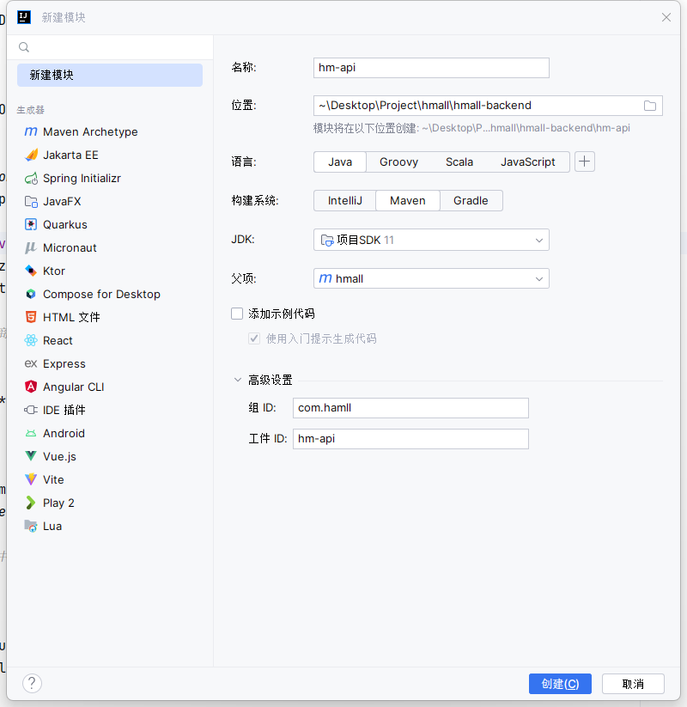687x707 pixels.
Task: Toggle the 使用入门提示生成代码 checkbox
Action: pyautogui.click(x=254, y=338)
